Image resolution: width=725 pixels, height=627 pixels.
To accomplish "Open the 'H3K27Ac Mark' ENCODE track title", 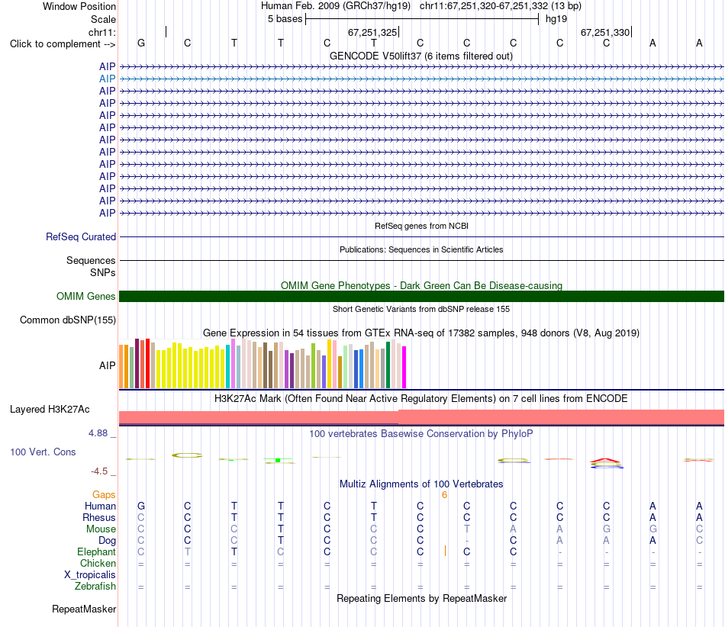I will coord(420,399).
